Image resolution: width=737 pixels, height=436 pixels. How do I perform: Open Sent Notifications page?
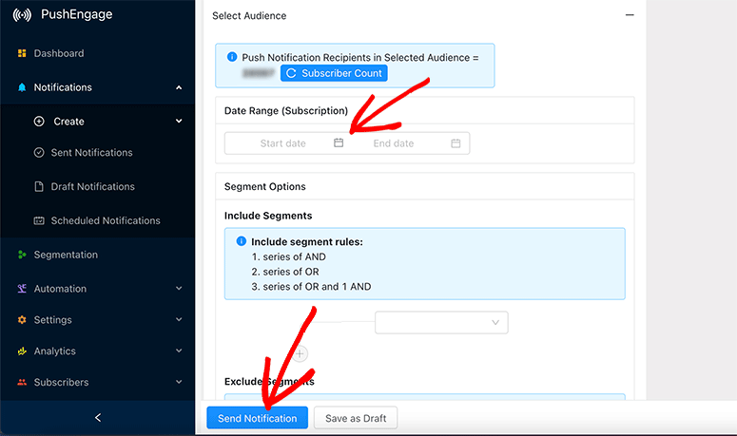pyautogui.click(x=91, y=153)
